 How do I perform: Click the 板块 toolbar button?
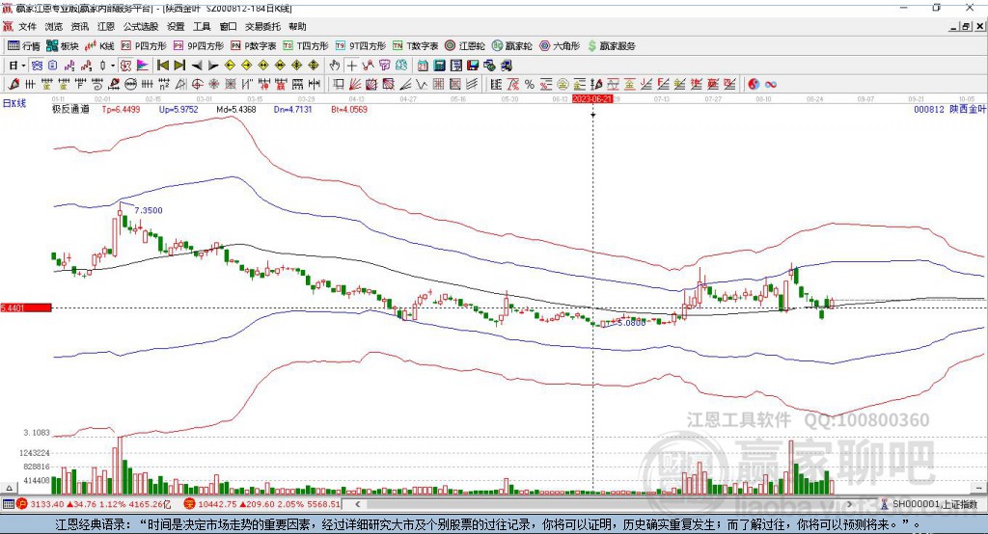pyautogui.click(x=62, y=46)
